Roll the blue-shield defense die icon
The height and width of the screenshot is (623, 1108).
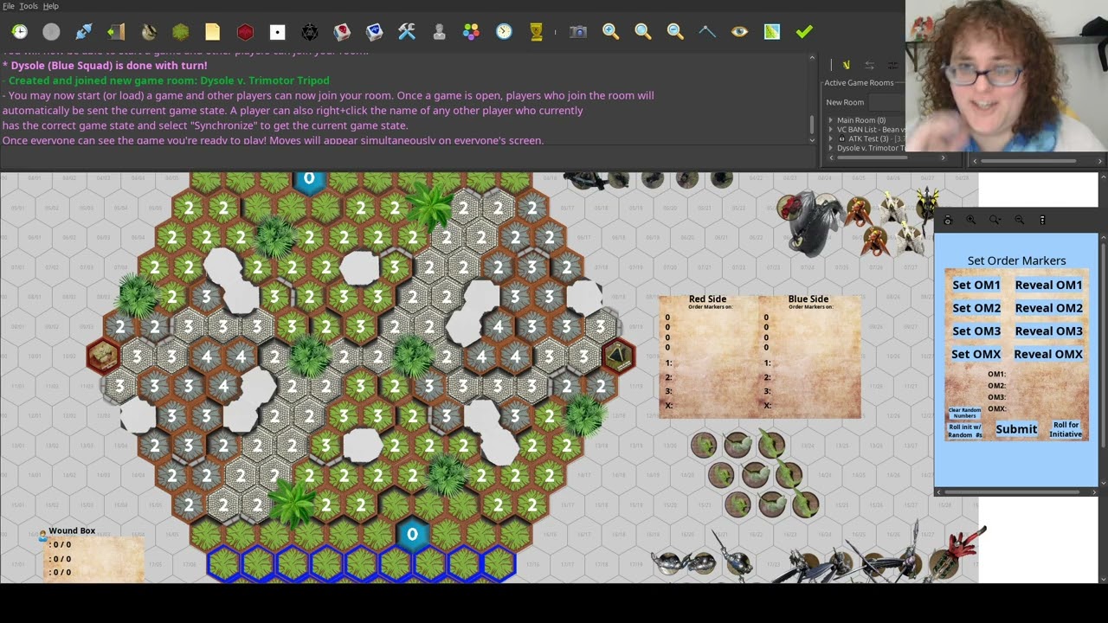[x=374, y=32]
